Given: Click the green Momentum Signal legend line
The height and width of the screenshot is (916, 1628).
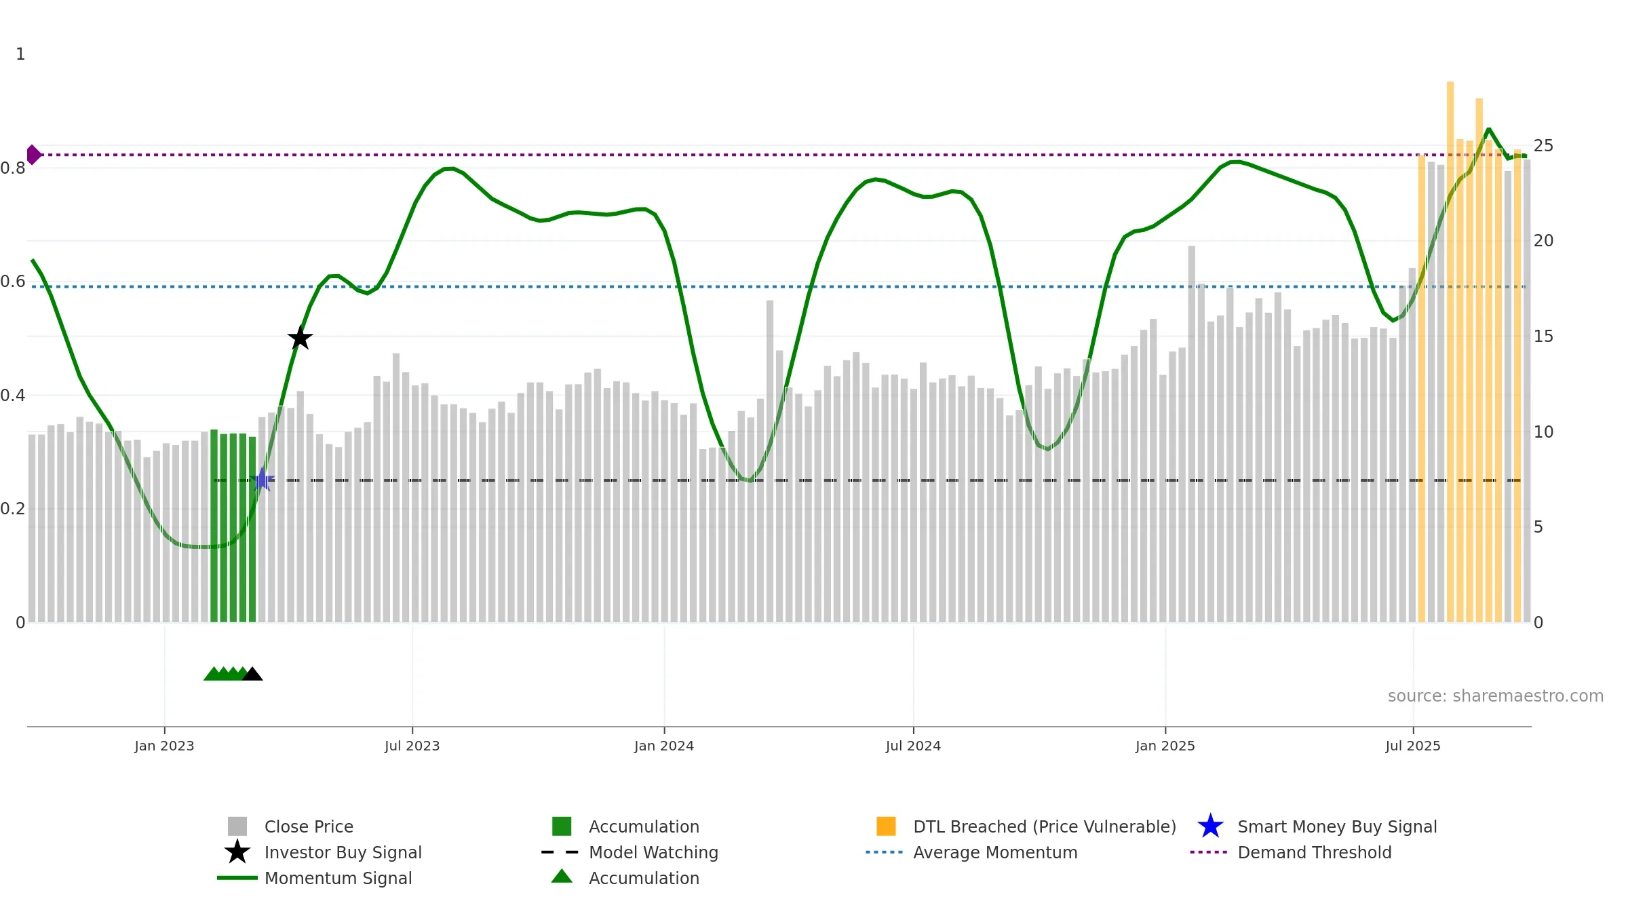Looking at the screenshot, I should (x=237, y=878).
